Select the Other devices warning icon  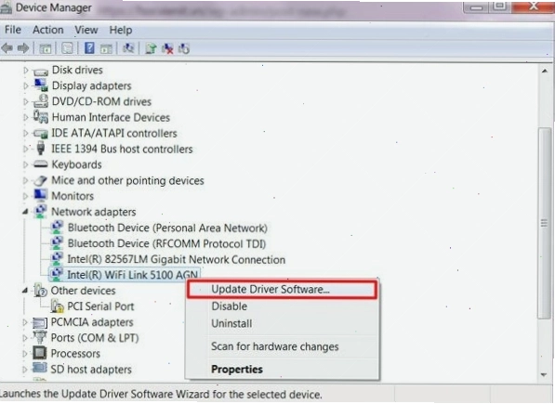tap(40, 291)
